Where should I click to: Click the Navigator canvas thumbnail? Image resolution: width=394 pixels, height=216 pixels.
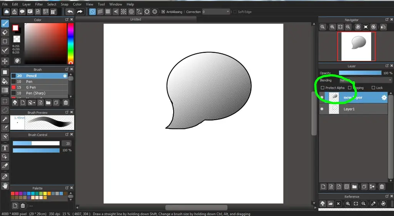[x=356, y=46]
